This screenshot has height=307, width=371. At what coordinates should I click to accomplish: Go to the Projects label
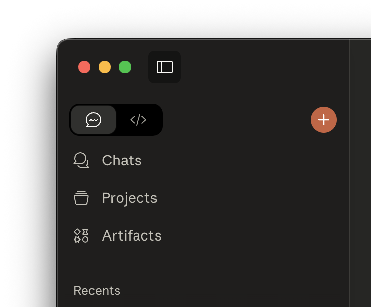pyautogui.click(x=129, y=198)
